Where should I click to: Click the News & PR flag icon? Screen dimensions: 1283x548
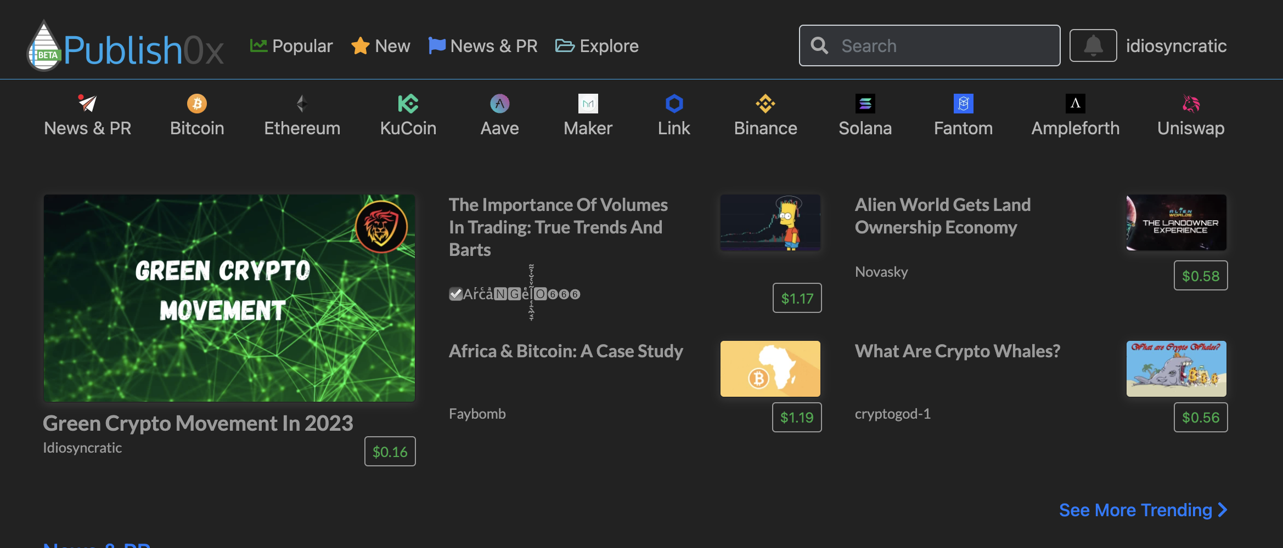[x=437, y=45]
